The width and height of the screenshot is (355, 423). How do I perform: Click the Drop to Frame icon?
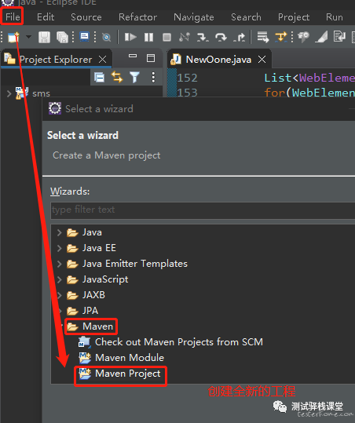coord(262,37)
